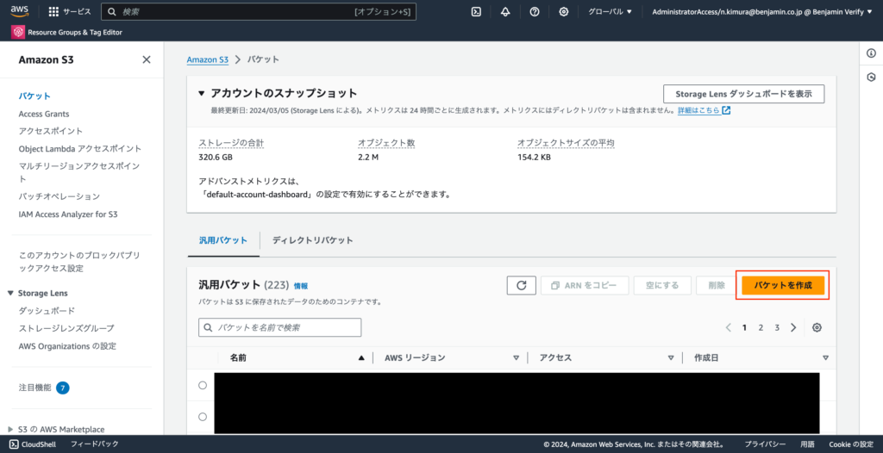Go to page 3 of bucket list
Viewport: 883px width, 453px height.
[777, 327]
